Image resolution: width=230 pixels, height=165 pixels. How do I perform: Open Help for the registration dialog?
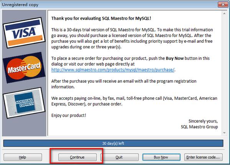point(23,157)
